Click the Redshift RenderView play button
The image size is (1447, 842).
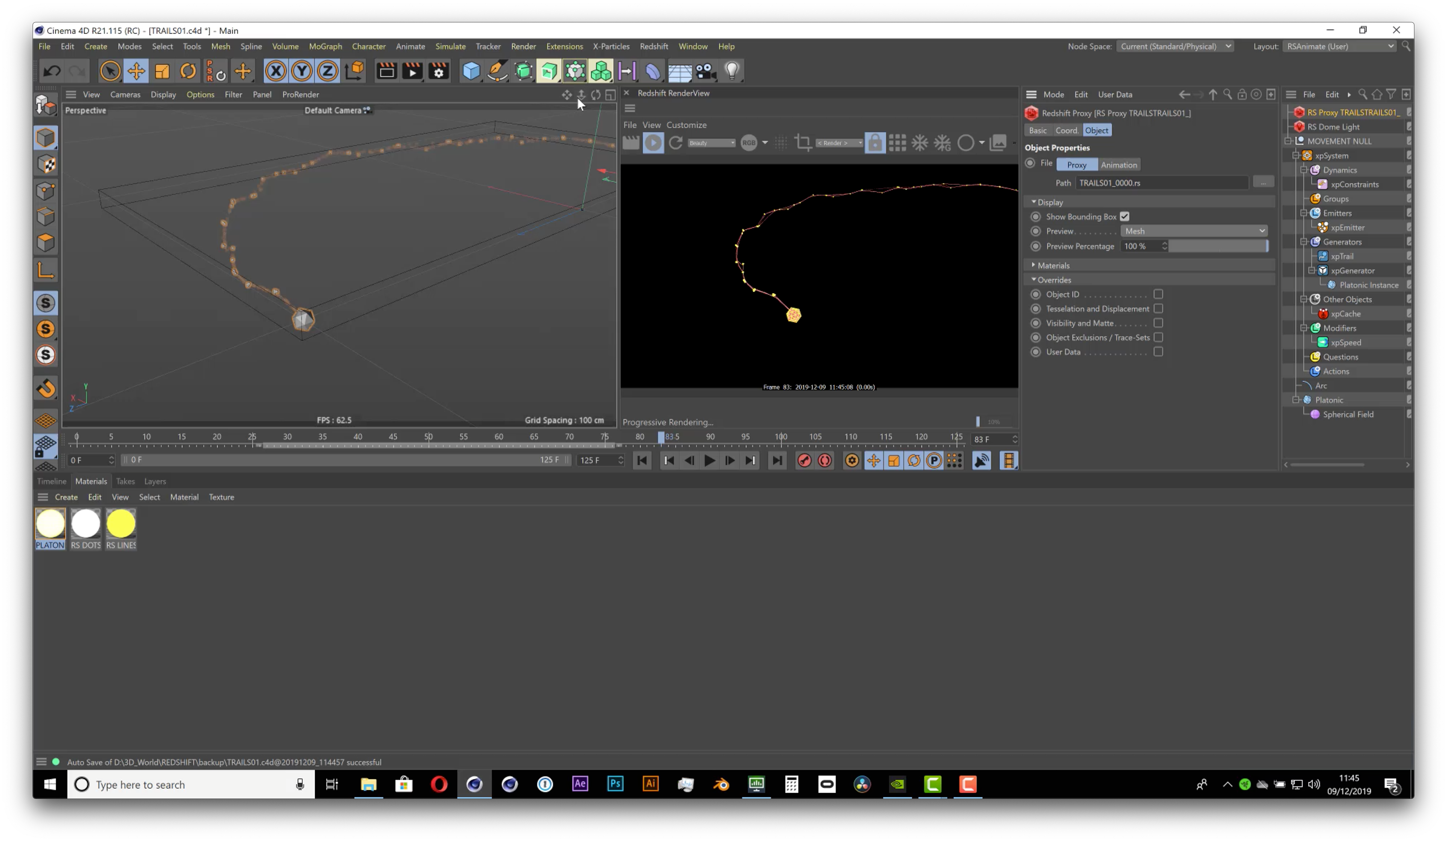[653, 143]
